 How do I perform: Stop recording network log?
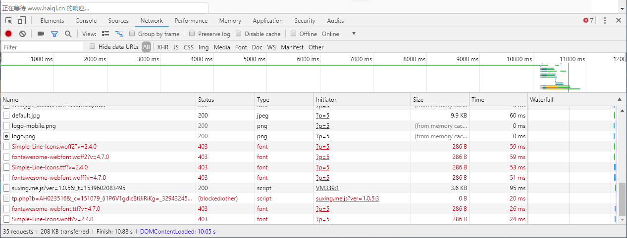click(8, 34)
